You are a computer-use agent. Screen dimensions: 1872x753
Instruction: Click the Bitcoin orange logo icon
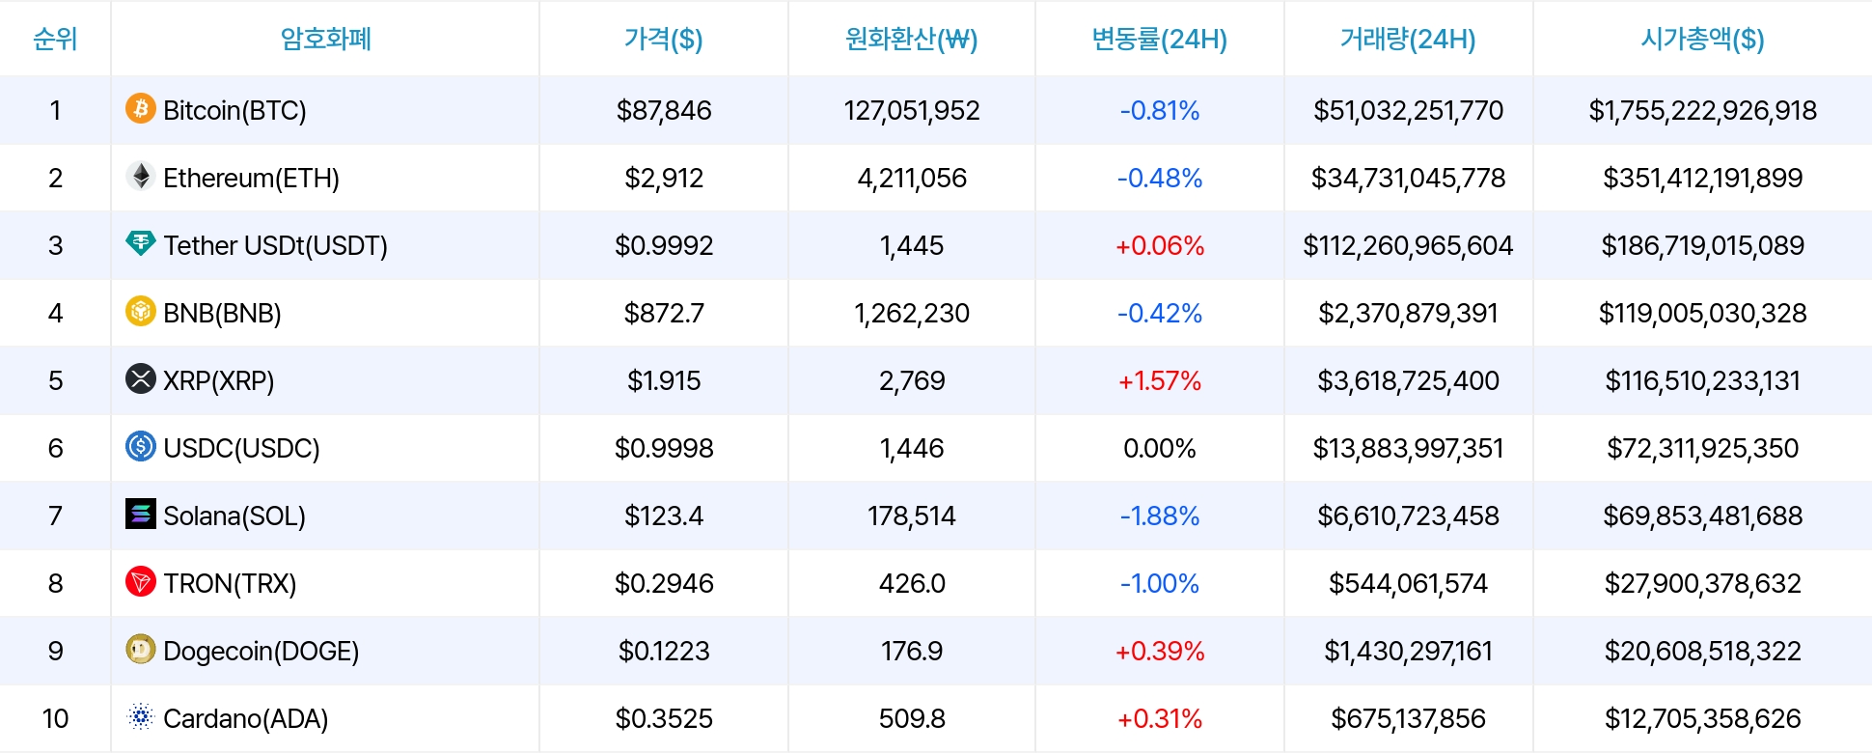(x=141, y=108)
